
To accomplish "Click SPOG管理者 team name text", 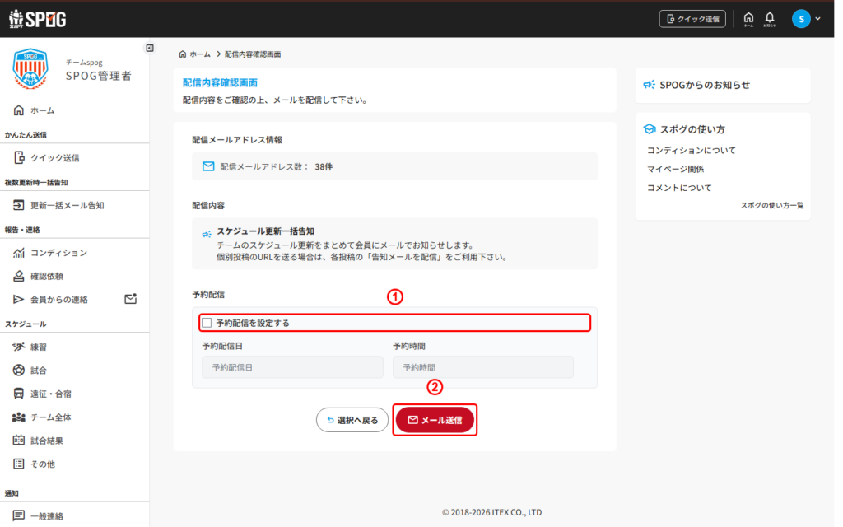I will pyautogui.click(x=99, y=76).
